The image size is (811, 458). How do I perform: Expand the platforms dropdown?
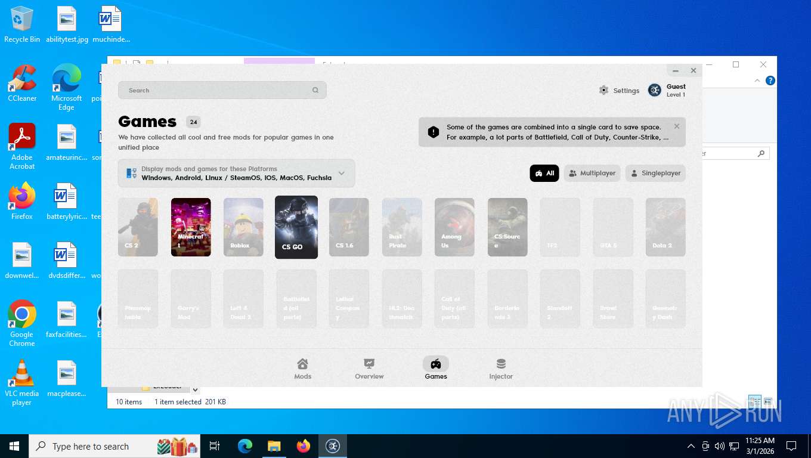click(236, 174)
